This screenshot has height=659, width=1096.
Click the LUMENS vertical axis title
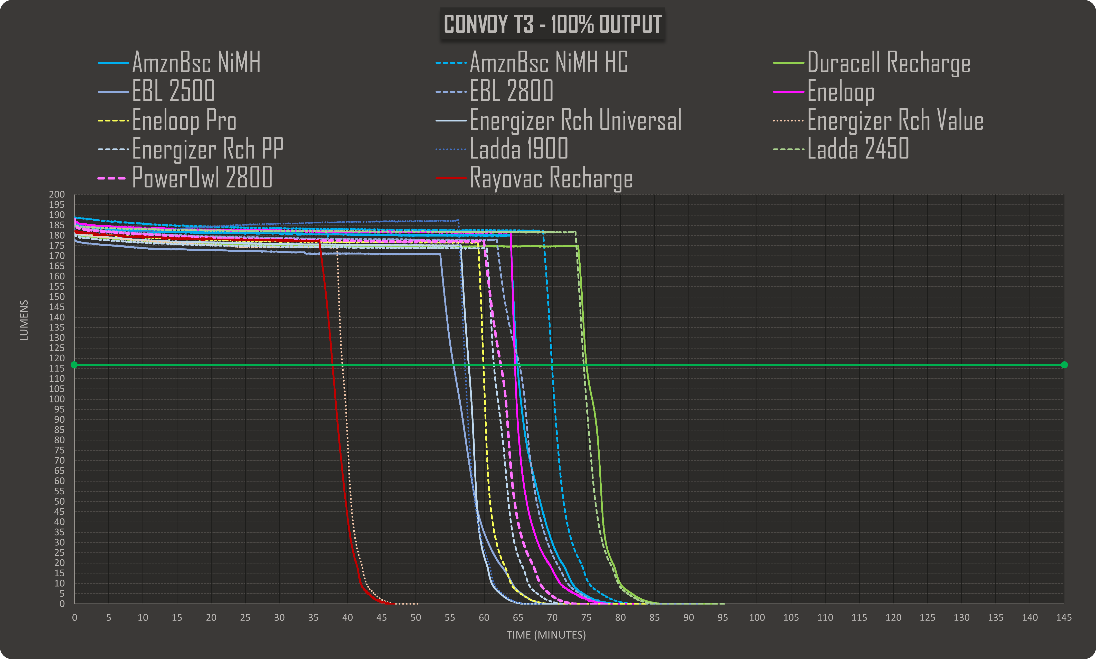coord(24,320)
